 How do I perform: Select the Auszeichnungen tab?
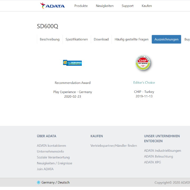click(166, 39)
